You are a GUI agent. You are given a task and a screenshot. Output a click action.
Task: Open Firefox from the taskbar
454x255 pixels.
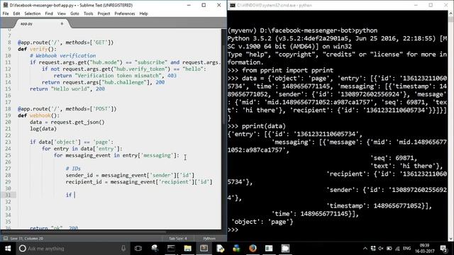click(253, 249)
